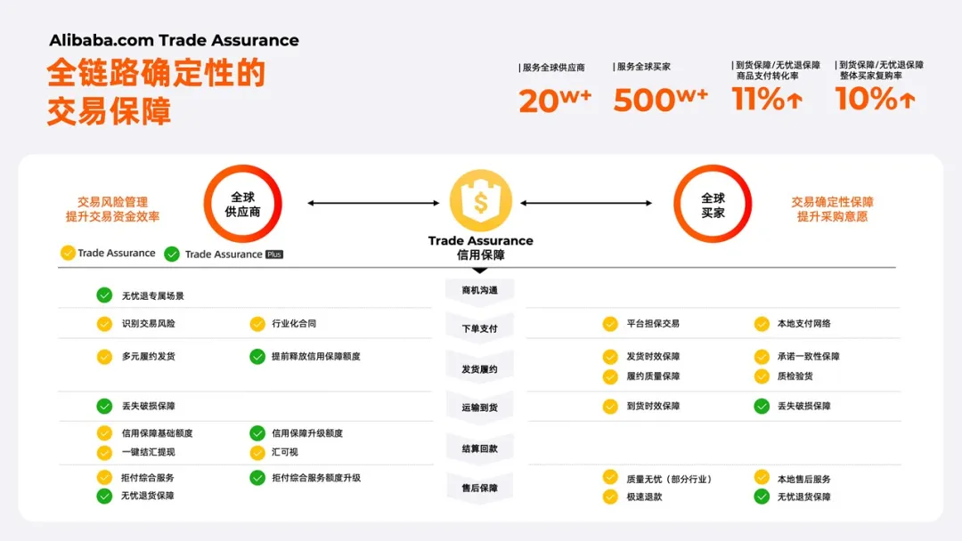This screenshot has width=962, height=541.
Task: Click the 整体买家复购率 label
Action: (x=870, y=76)
